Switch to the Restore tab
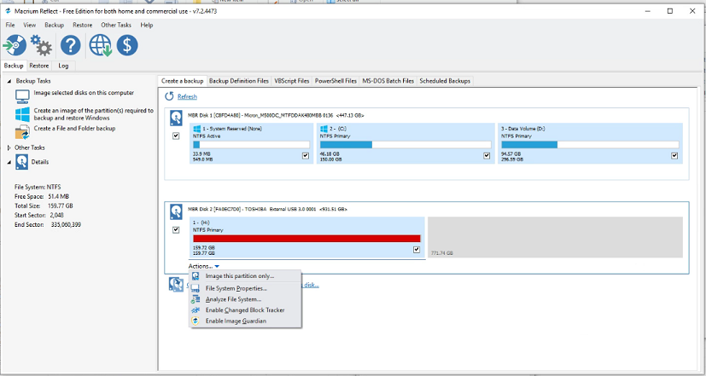 [39, 66]
